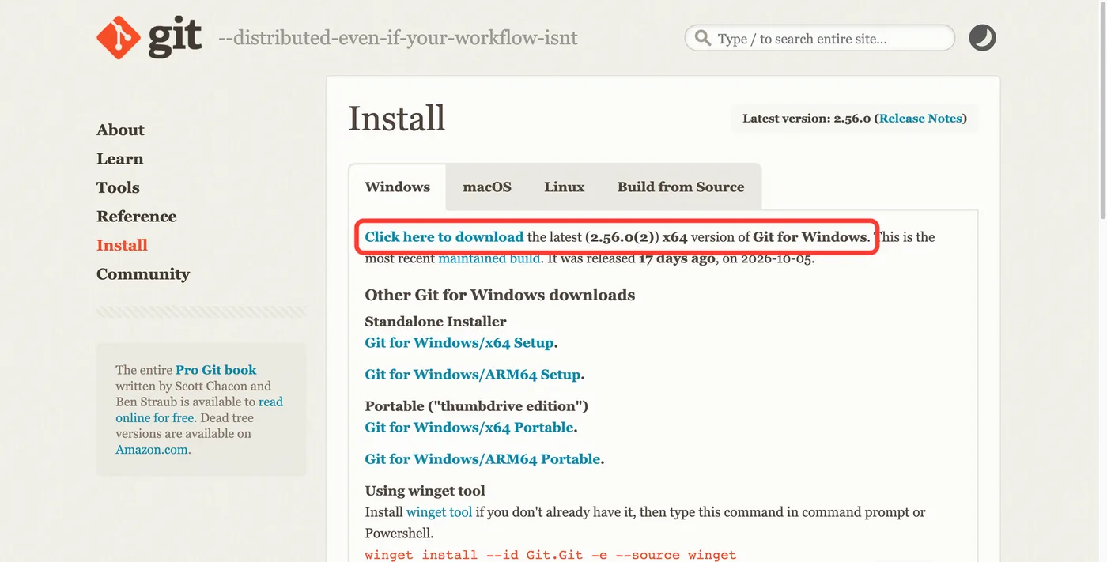The width and height of the screenshot is (1107, 562).
Task: Open the Build from Source tab
Action: point(681,187)
